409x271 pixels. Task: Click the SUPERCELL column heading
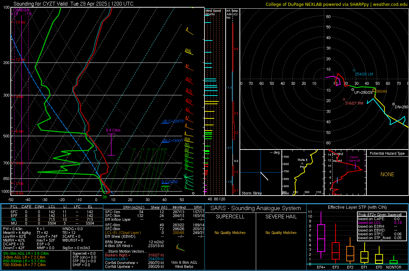point(230,217)
